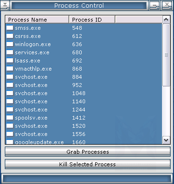Open the window system menu icon
This screenshot has width=174, height=184.
pos(5,5)
